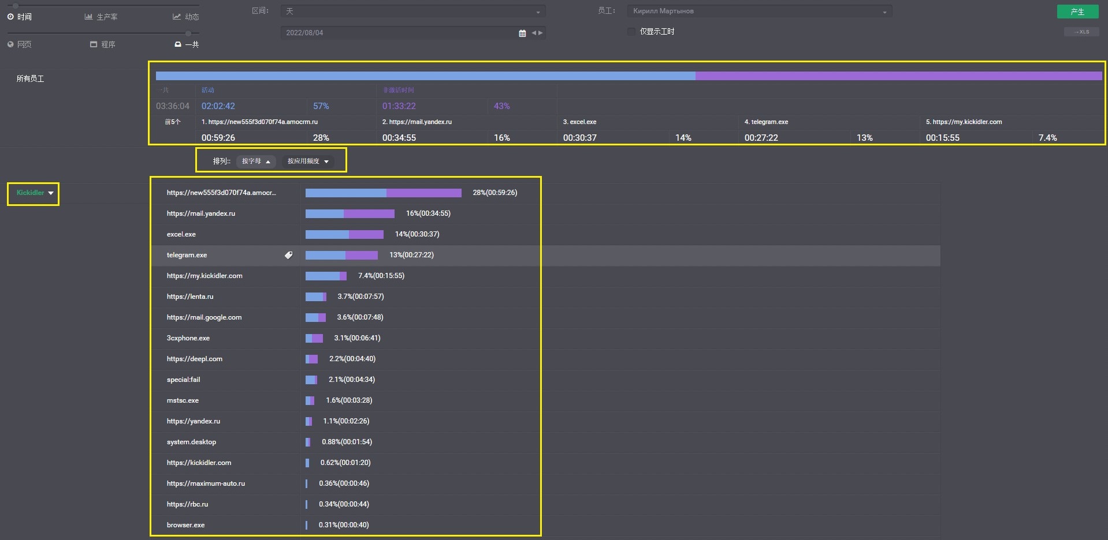Sort by 按字母 ascending
Image resolution: width=1108 pixels, height=540 pixels.
coord(256,161)
